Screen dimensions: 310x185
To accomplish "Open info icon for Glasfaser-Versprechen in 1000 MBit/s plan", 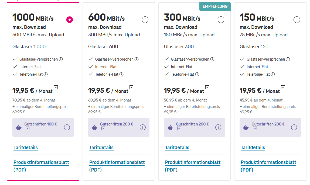I will pyautogui.click(x=61, y=59).
